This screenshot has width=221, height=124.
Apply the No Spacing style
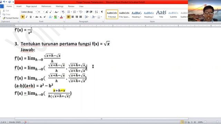[124, 14]
